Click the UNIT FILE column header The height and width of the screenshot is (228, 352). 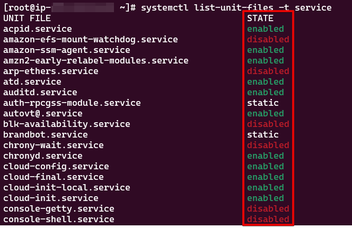point(27,18)
